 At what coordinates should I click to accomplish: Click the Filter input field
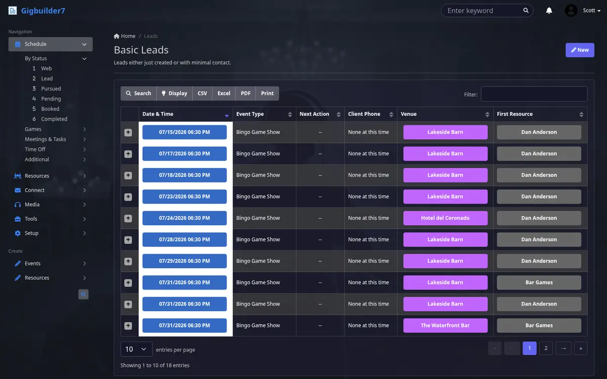click(534, 94)
